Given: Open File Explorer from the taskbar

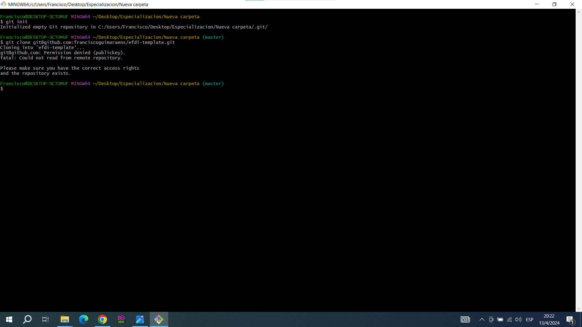Looking at the screenshot, I should pyautogui.click(x=65, y=319).
